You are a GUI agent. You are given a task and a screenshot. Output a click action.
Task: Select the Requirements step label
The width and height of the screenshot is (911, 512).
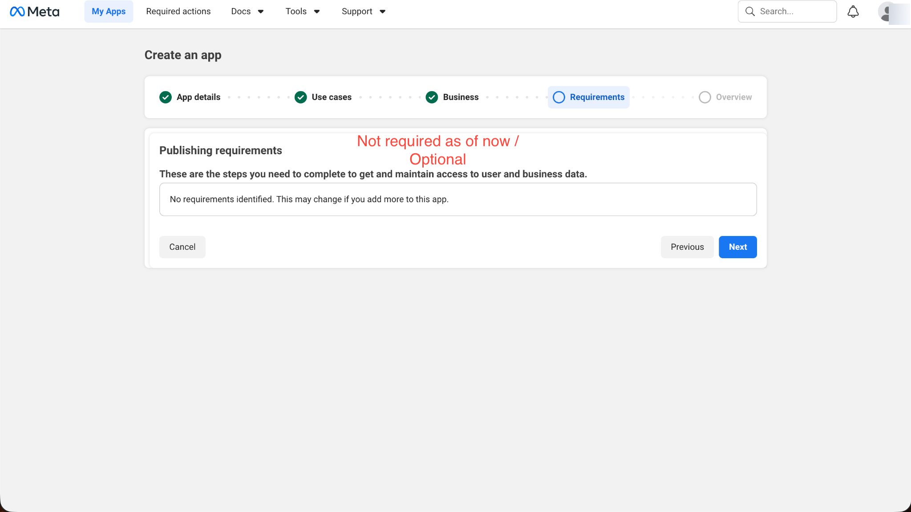597,97
